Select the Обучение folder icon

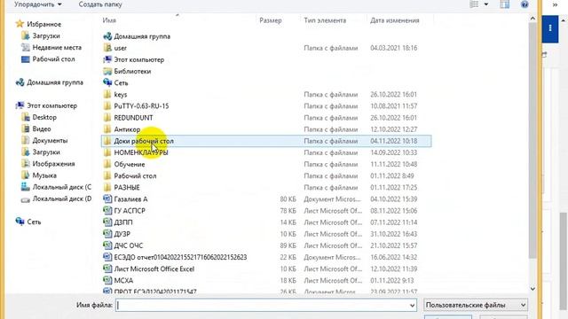(x=107, y=164)
